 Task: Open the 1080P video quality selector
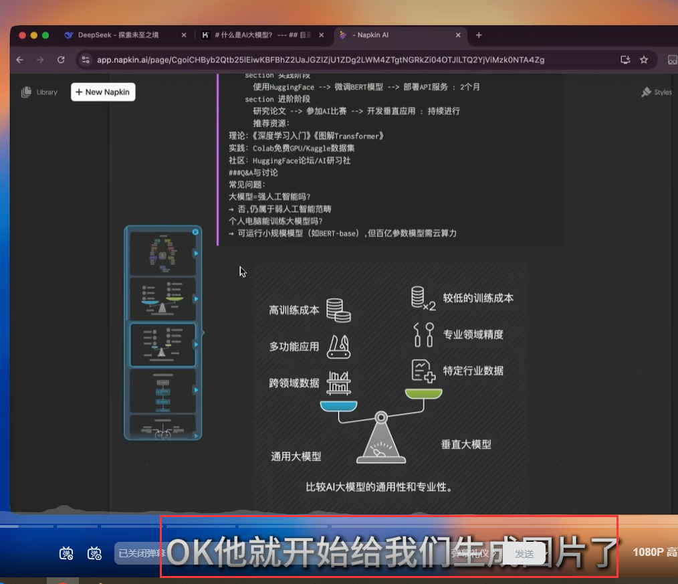(654, 552)
